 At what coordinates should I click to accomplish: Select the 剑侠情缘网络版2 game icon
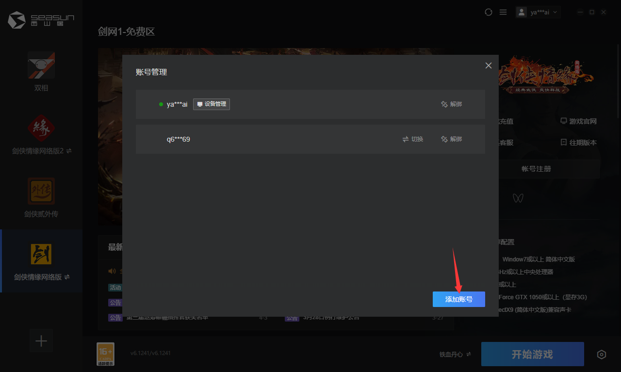41,129
